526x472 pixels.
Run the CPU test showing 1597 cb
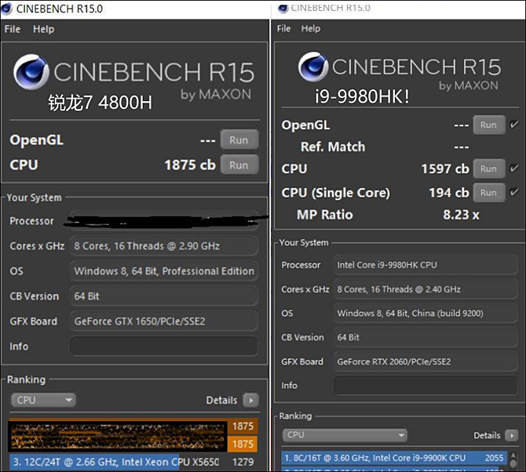click(489, 169)
